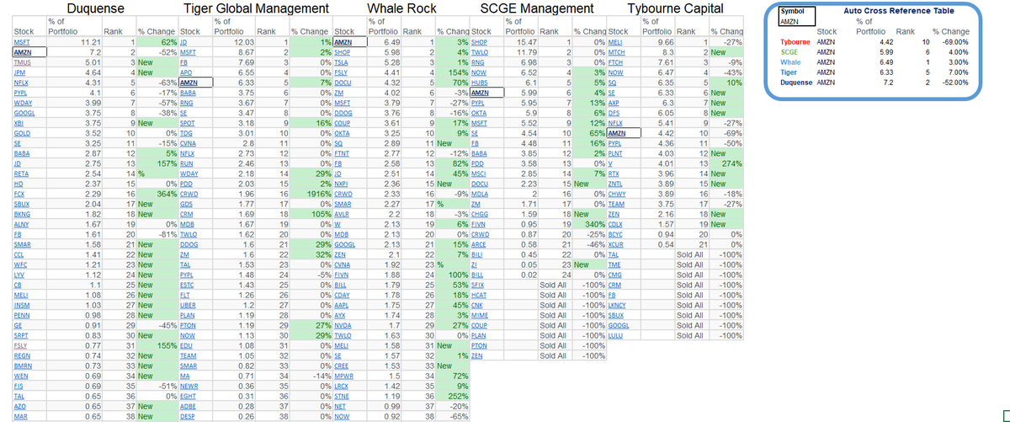This screenshot has width=1010, height=422.
Task: Open the ZNTL ticker link
Action: pos(614,184)
